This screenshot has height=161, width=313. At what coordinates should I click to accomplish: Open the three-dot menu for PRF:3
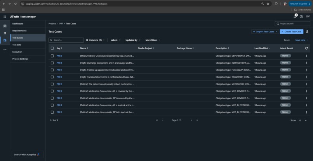[306, 98]
